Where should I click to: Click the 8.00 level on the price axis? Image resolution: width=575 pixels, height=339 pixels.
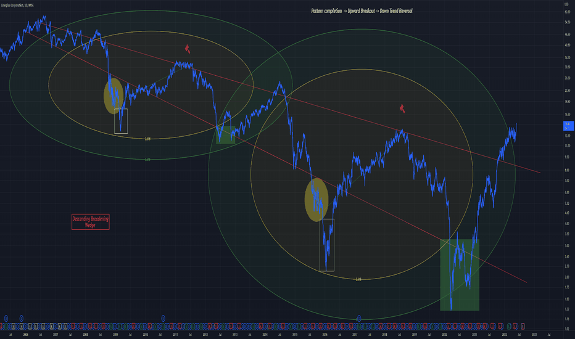[x=568, y=170]
